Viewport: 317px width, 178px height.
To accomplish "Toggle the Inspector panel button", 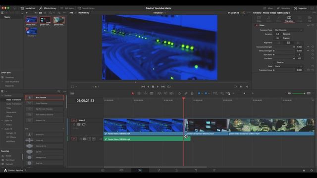I will click(301, 8).
